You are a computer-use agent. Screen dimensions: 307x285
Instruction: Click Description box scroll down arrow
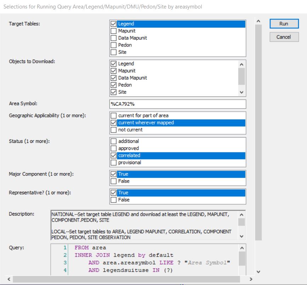pos(241,236)
